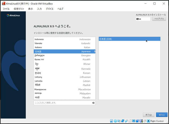The width and height of the screenshot is (169, 124).
Task: Maximize the VirtualBox window
Action: point(154,4)
